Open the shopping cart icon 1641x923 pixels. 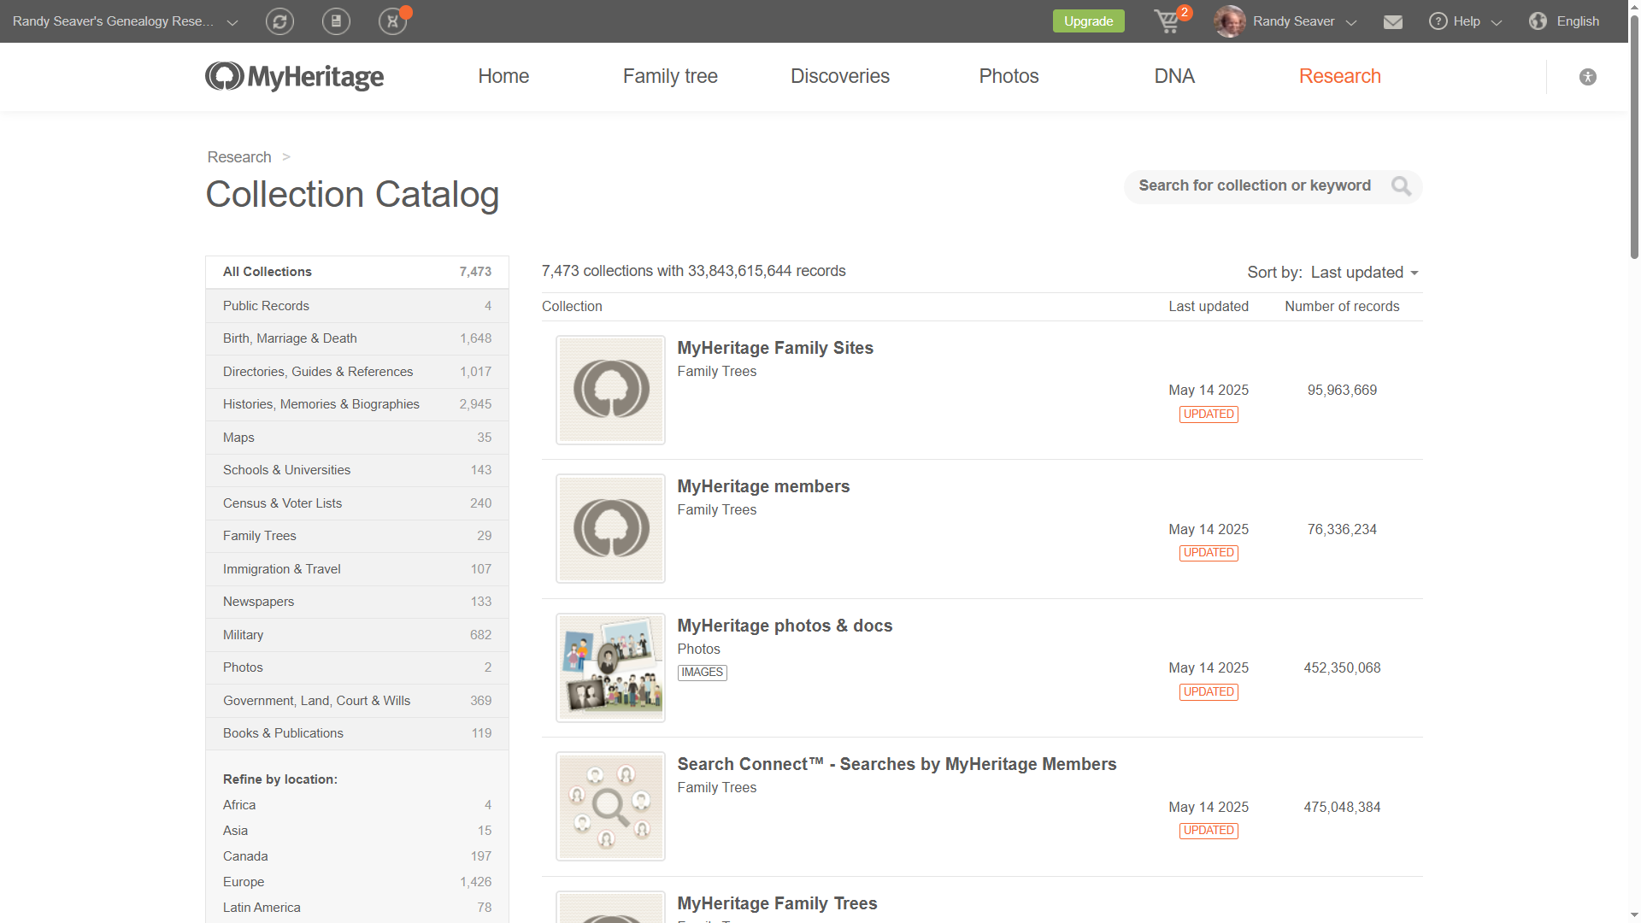pos(1167,21)
